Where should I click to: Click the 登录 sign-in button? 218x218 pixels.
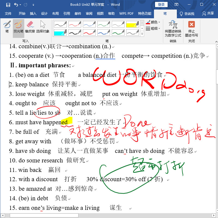161,4
